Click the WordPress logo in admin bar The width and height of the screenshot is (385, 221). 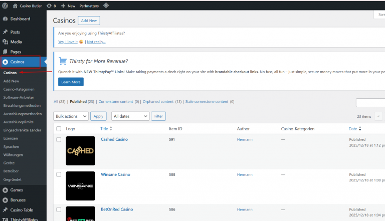coord(5,6)
